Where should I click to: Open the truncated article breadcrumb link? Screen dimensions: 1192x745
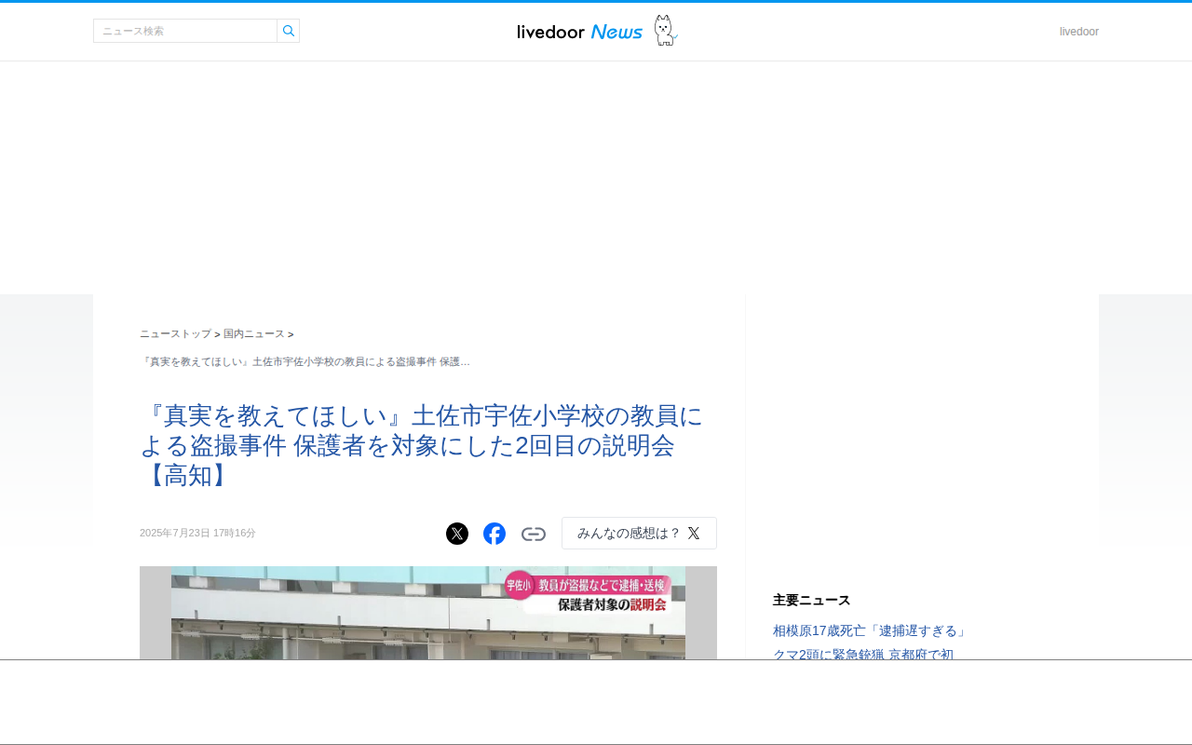pos(305,361)
